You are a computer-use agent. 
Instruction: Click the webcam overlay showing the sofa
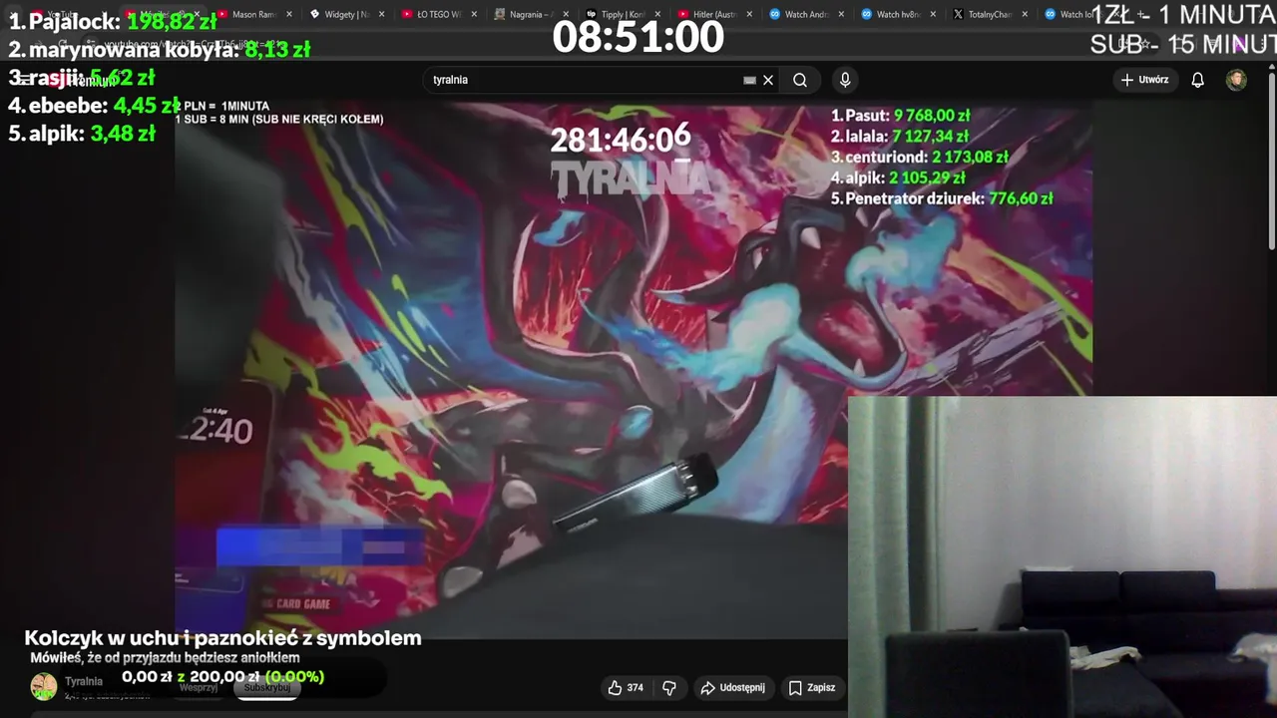point(1063,556)
